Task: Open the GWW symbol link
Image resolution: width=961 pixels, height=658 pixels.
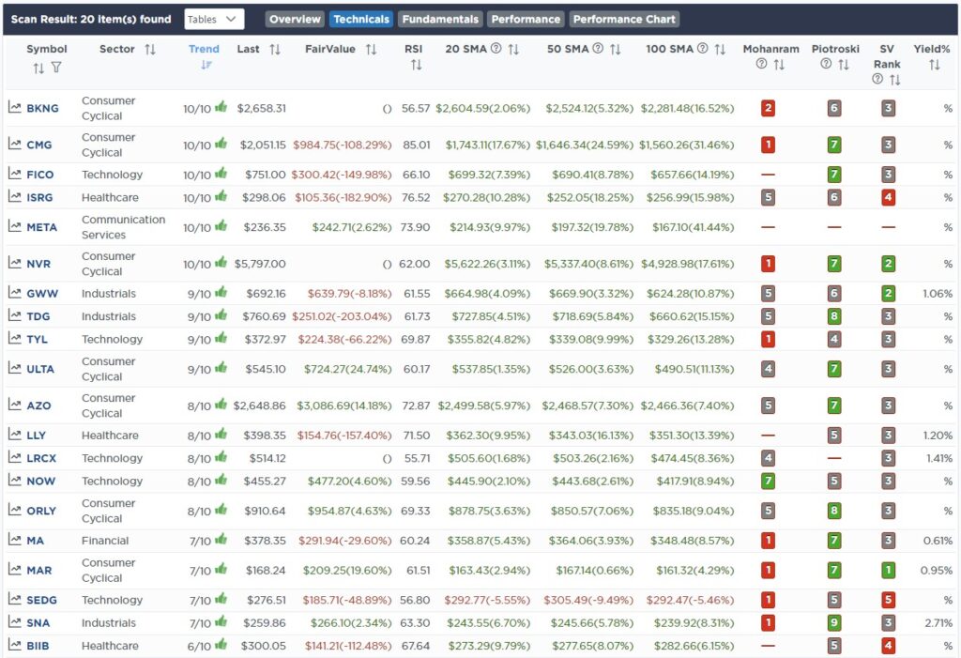Action: tap(42, 294)
